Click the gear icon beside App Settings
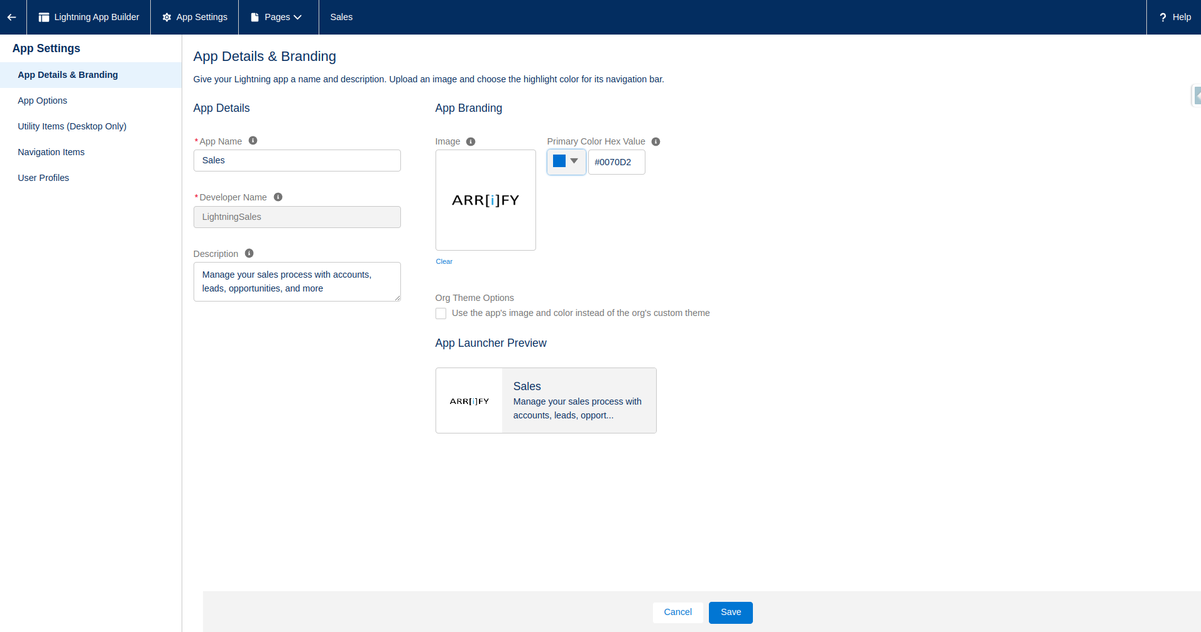The image size is (1201, 632). tap(166, 17)
